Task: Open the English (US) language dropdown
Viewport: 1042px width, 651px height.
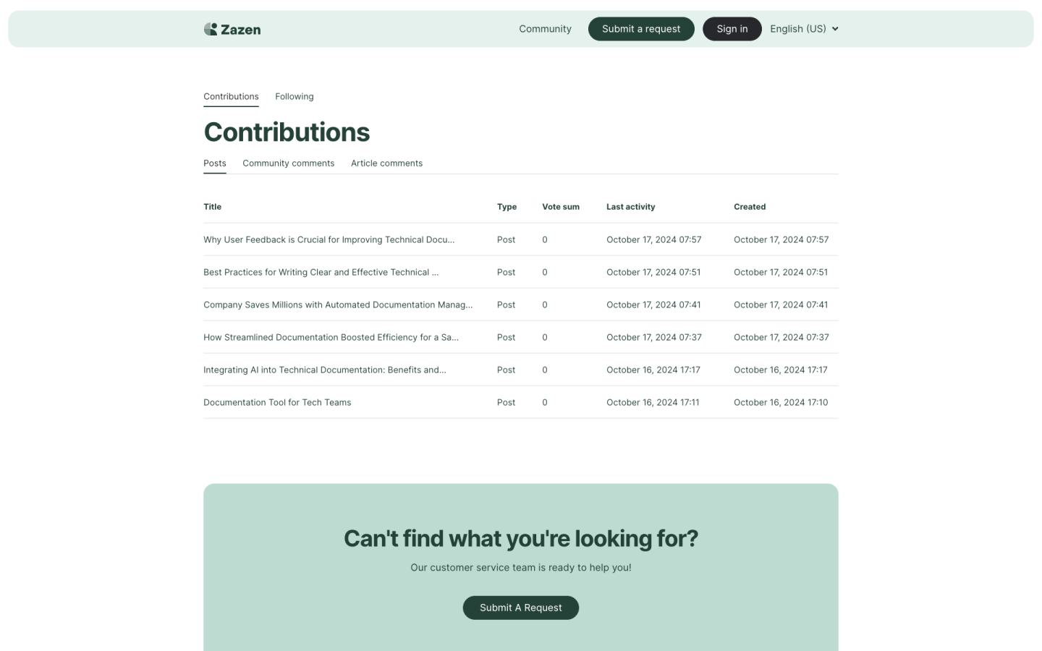Action: pyautogui.click(x=803, y=29)
